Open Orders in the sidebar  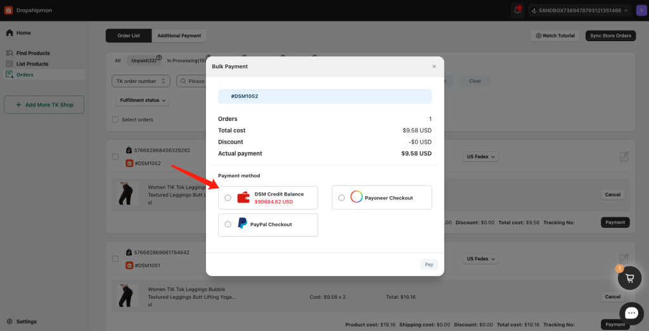point(44,75)
